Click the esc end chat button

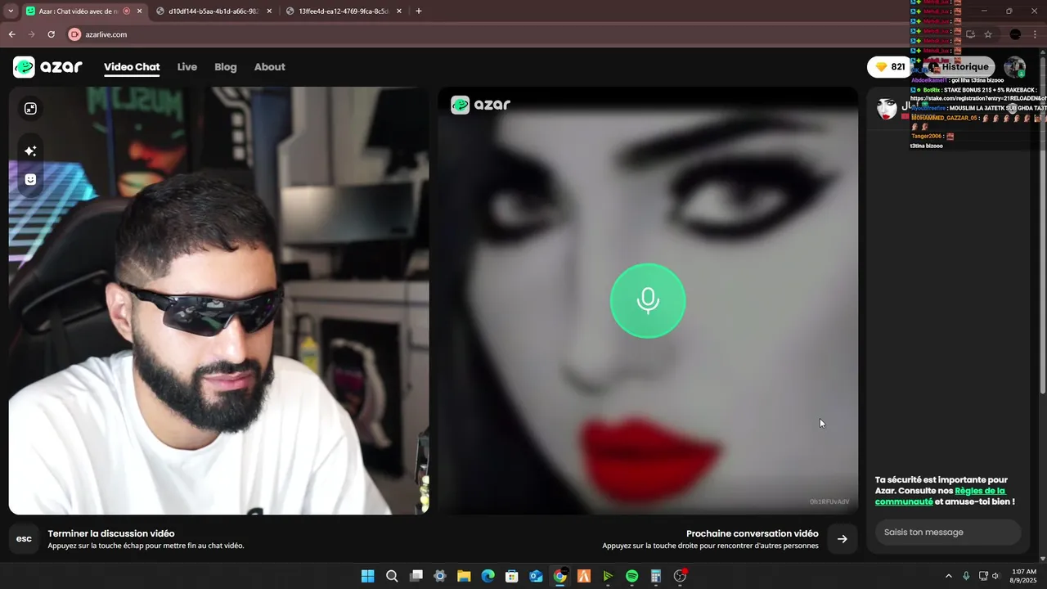point(25,538)
